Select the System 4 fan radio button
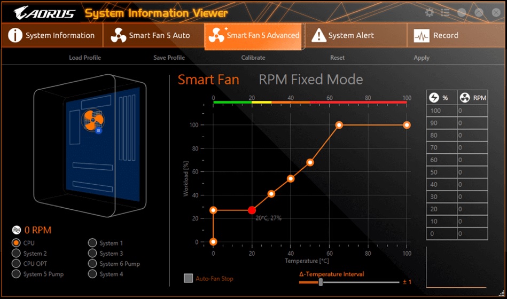This screenshot has height=299, width=507. pyautogui.click(x=92, y=274)
